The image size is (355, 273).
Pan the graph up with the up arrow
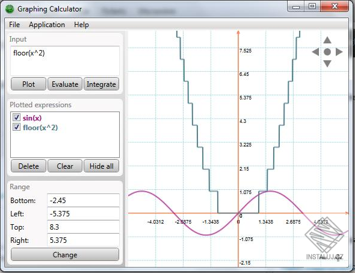(327, 40)
